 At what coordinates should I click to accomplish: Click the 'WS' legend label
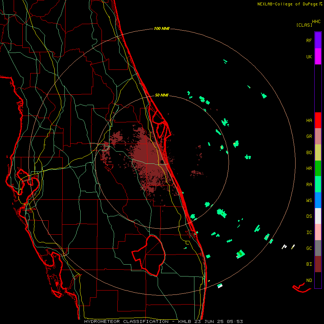pos(309,201)
